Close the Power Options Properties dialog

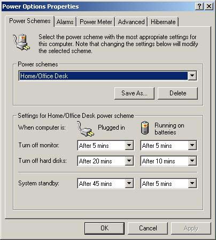point(209,6)
